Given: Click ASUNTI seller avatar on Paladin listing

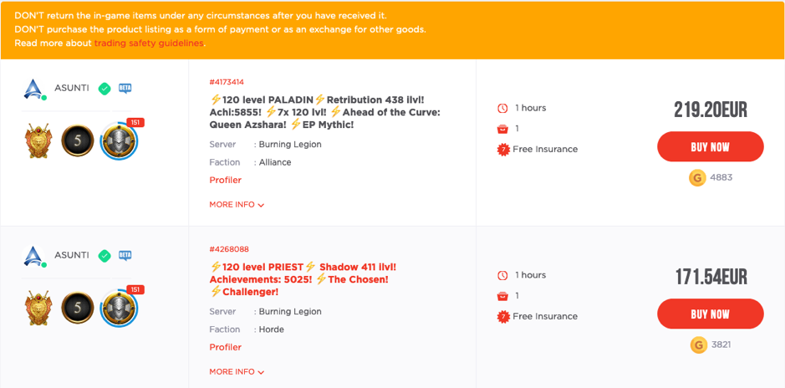Looking at the screenshot, I should pos(35,89).
